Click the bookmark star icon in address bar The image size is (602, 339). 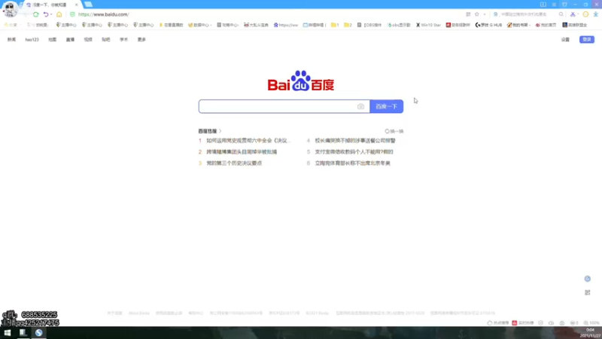[x=477, y=14]
